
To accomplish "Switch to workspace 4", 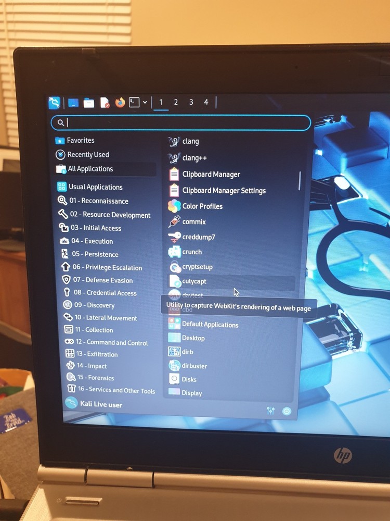I will pos(206,102).
